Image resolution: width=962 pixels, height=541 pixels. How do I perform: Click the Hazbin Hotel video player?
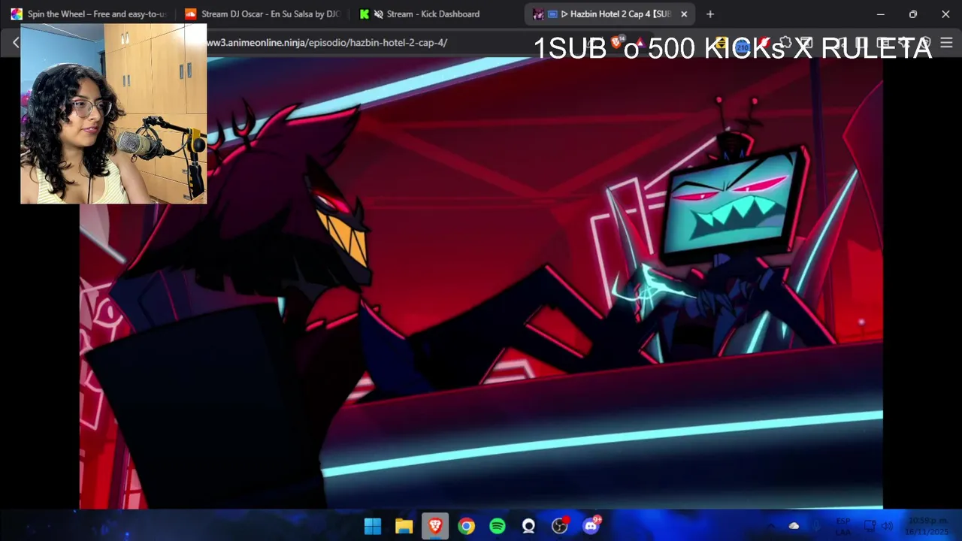481,283
